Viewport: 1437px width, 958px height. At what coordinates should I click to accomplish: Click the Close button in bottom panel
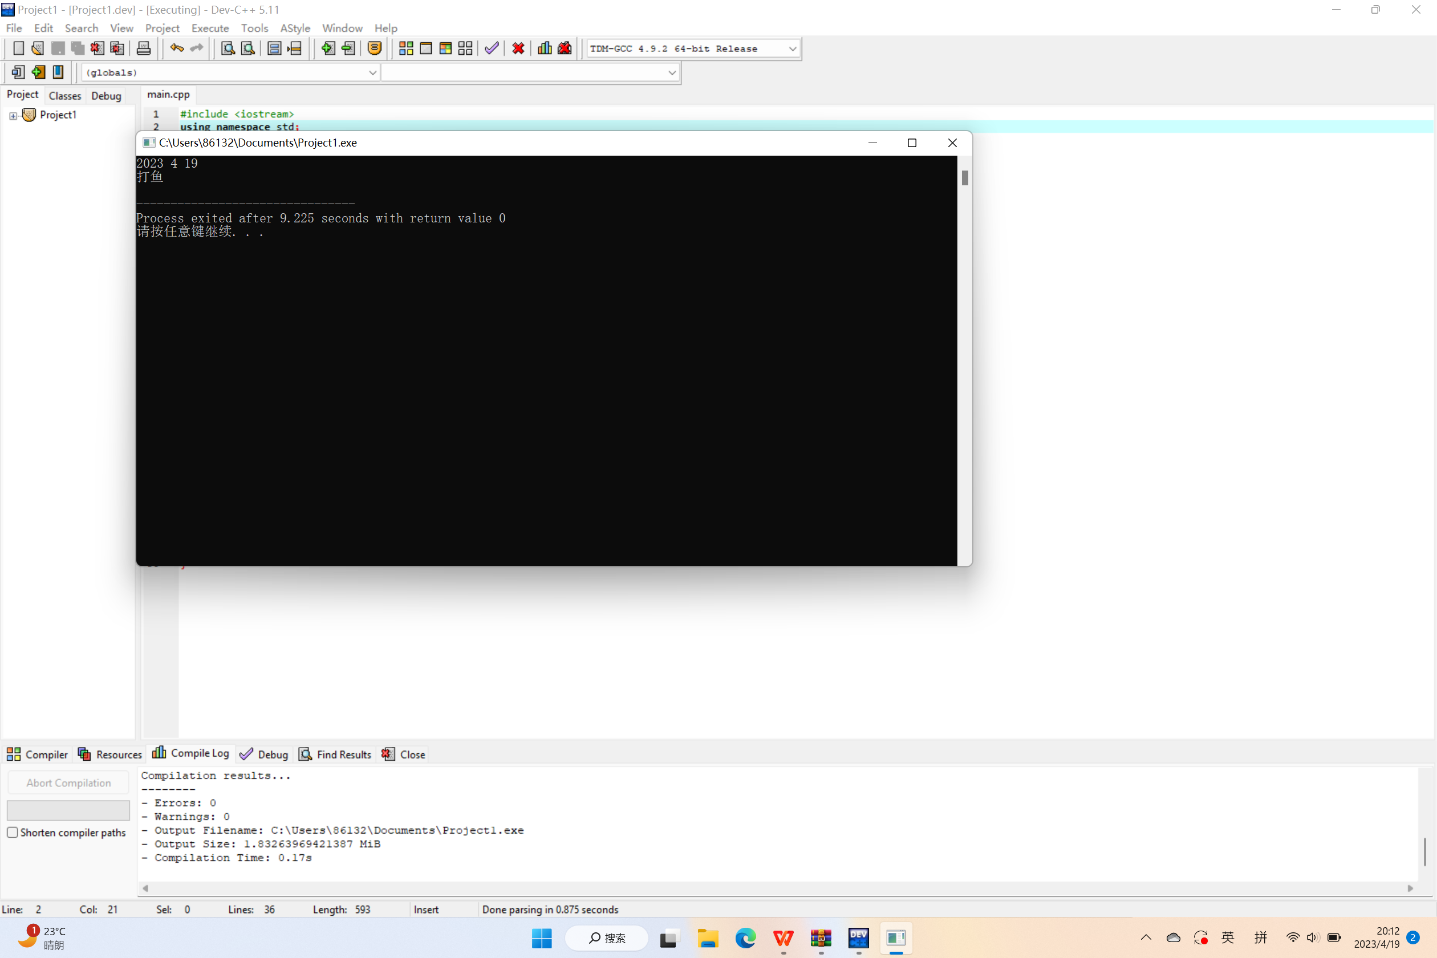coord(404,754)
